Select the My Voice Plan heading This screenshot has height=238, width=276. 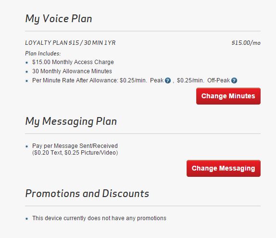click(x=59, y=19)
